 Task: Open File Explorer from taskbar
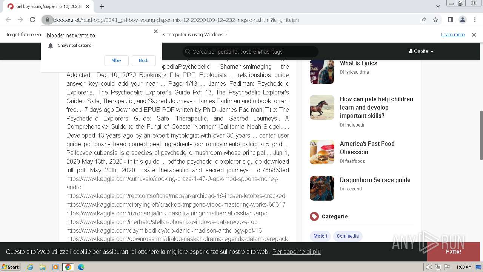(x=43, y=267)
